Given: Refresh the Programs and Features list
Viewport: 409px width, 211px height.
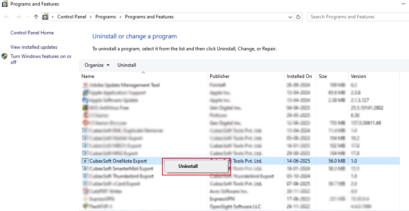Looking at the screenshot, I should 298,17.
